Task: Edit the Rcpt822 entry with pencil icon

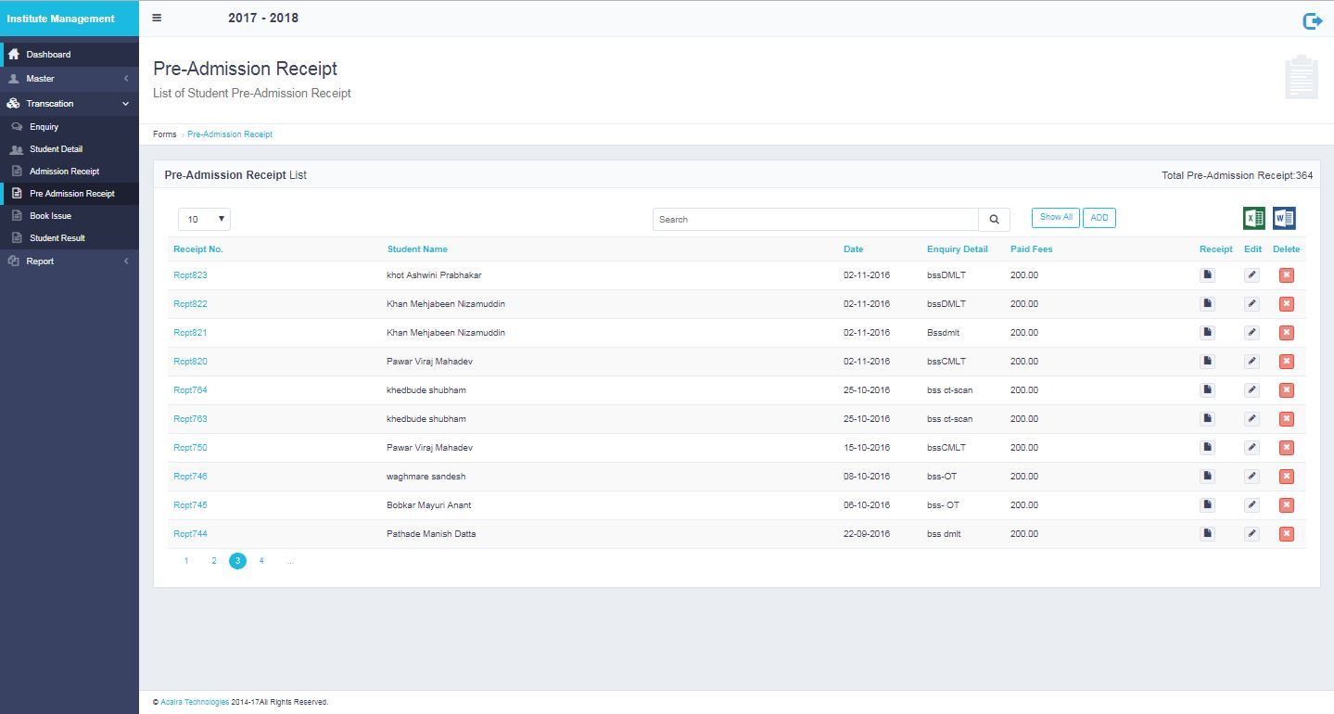Action: pos(1251,304)
